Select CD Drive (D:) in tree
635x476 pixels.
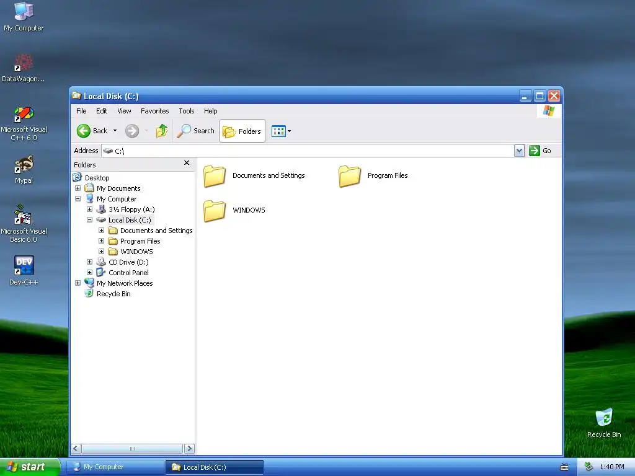pos(128,262)
